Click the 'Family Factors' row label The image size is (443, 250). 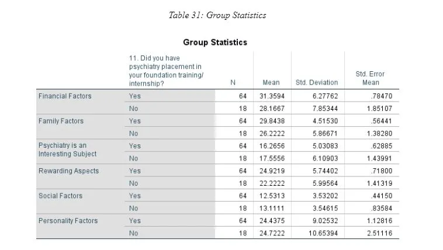(x=61, y=121)
